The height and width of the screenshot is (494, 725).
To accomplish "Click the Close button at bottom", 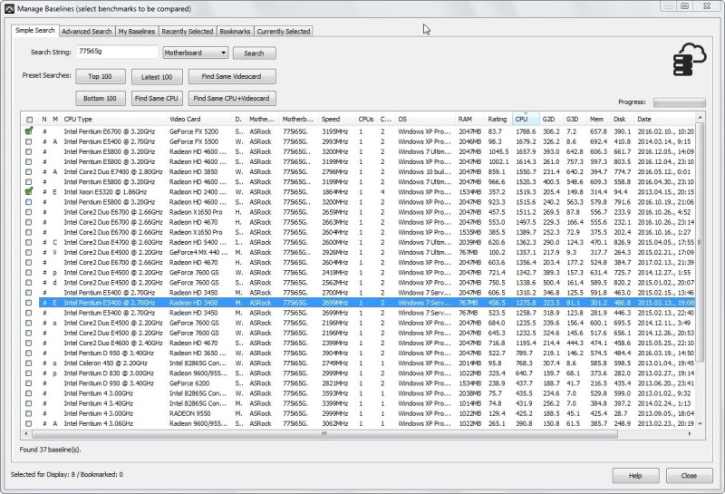I will (689, 476).
